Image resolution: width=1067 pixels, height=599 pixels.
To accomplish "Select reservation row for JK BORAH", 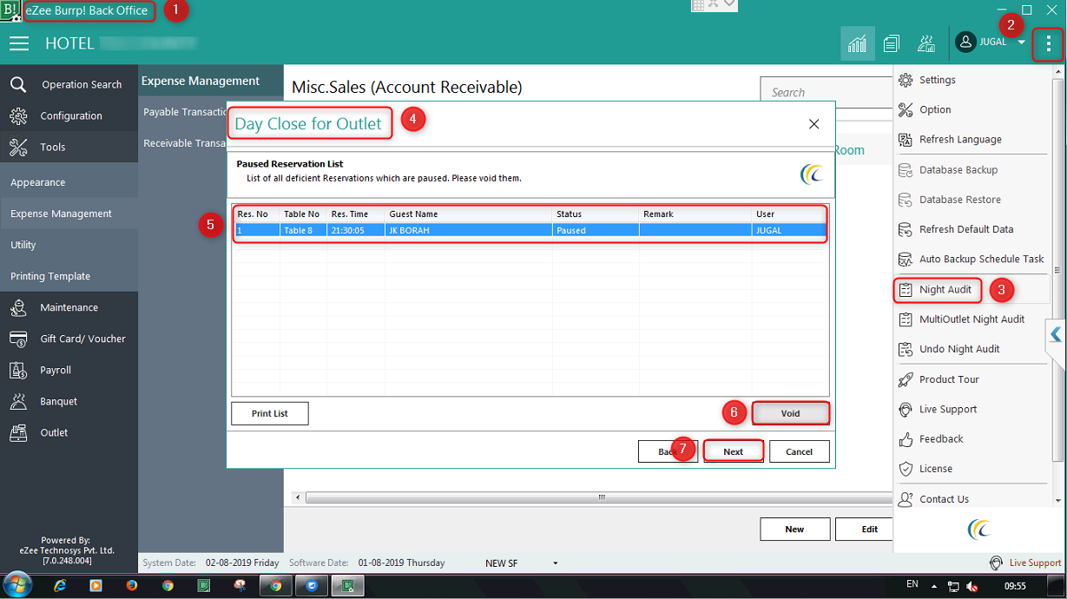I will (530, 231).
